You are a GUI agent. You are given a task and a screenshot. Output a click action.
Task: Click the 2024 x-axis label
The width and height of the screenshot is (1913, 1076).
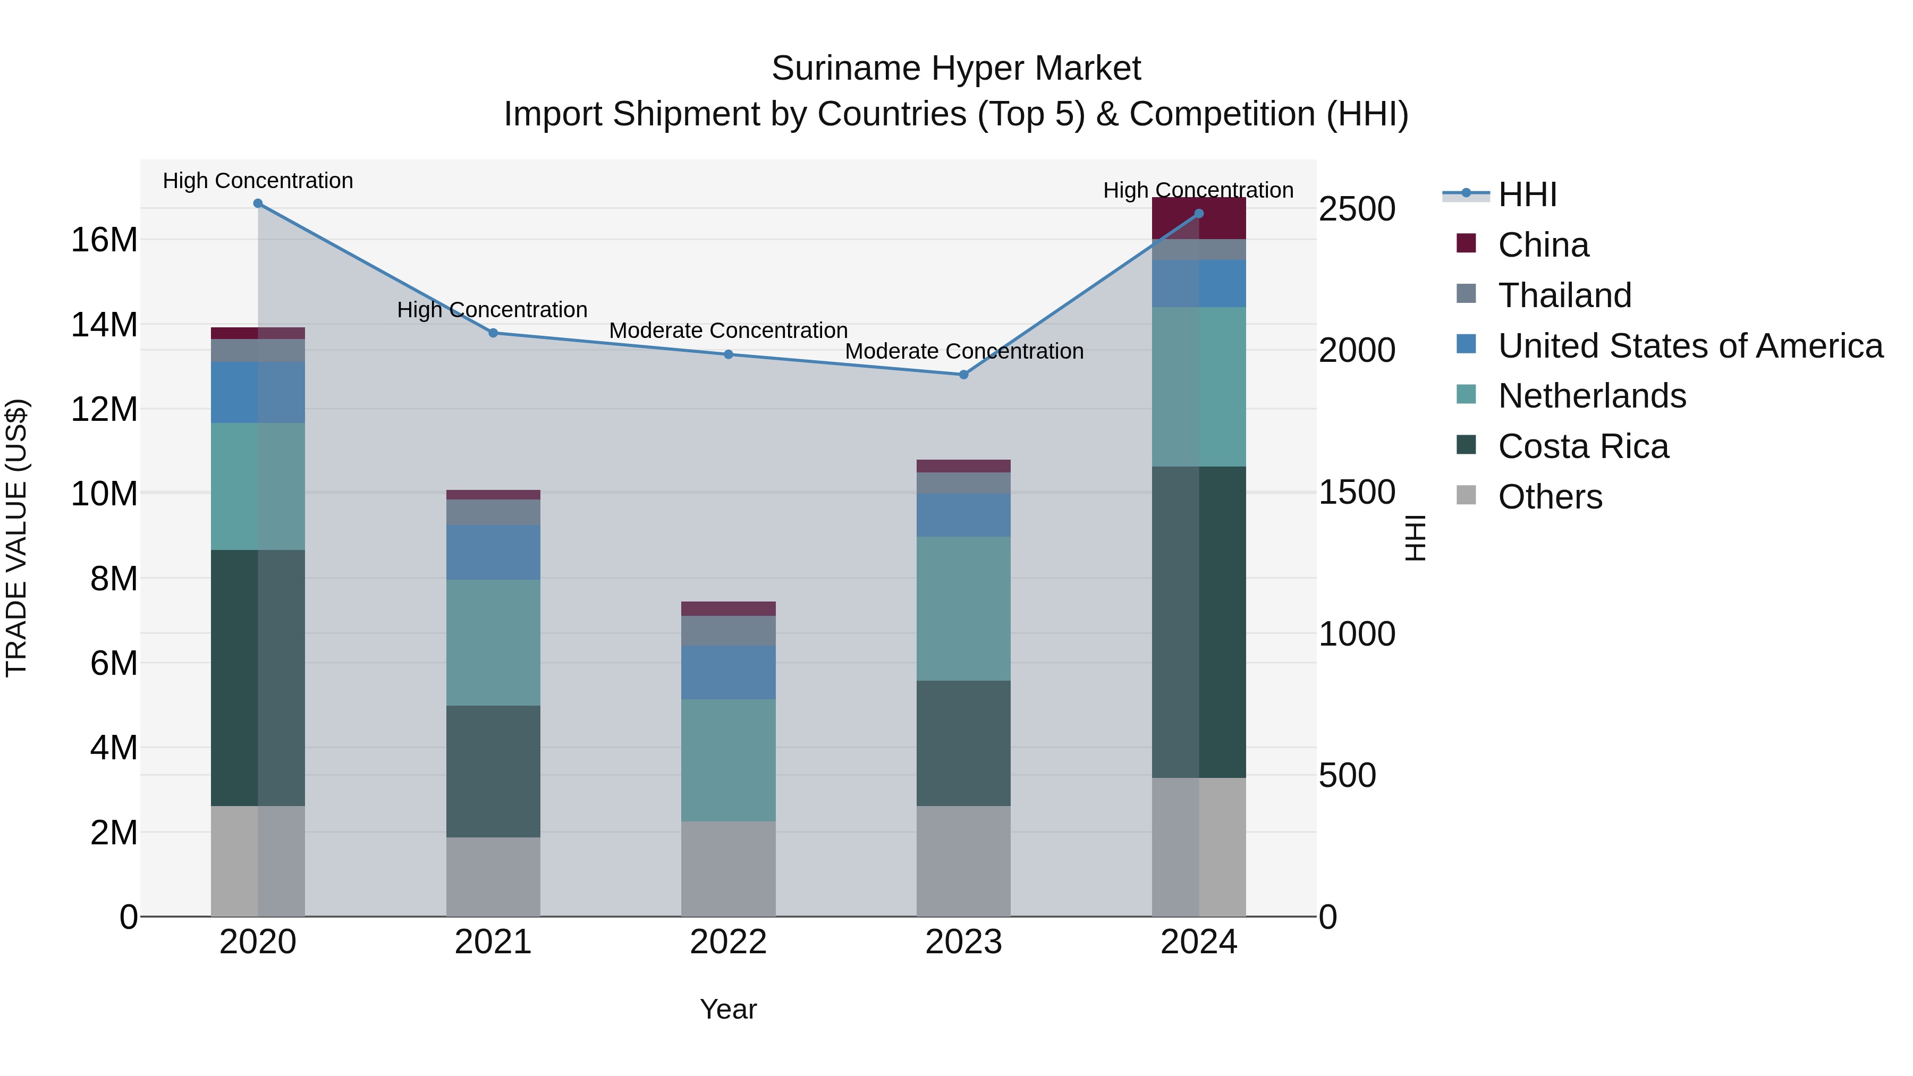pyautogui.click(x=1199, y=942)
